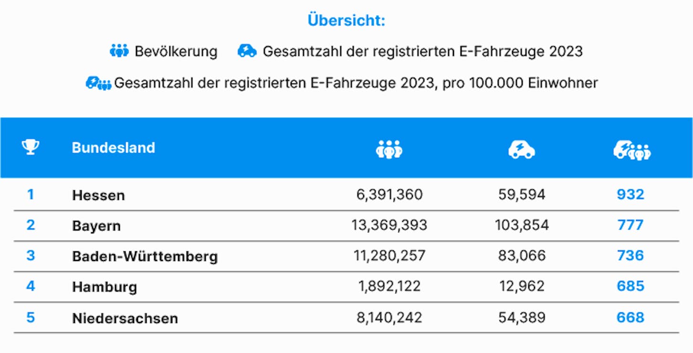This screenshot has height=353, width=693.
Task: Select the Bayern row name
Action: tap(96, 226)
